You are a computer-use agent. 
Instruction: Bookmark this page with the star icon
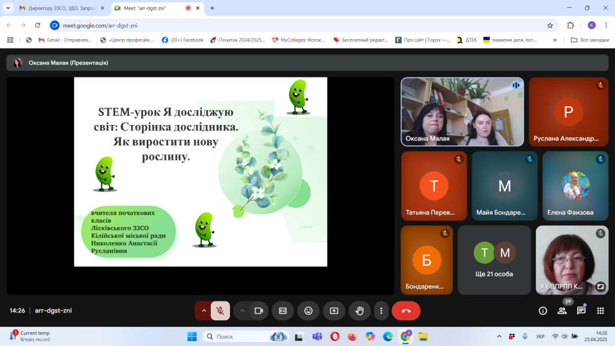point(550,25)
